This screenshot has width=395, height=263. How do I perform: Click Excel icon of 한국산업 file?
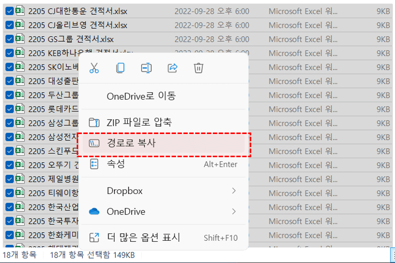[20, 207]
